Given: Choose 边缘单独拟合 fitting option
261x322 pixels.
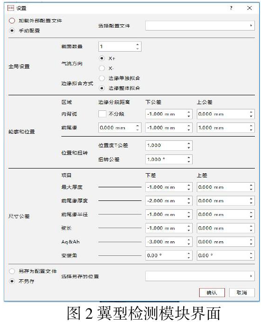Looking at the screenshot, I should tap(102, 78).
